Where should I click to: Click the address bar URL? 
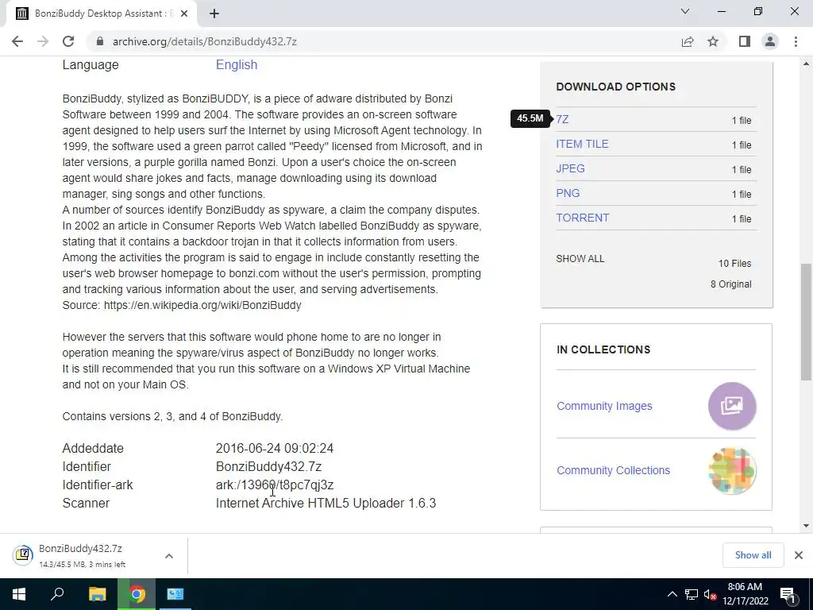(x=205, y=41)
